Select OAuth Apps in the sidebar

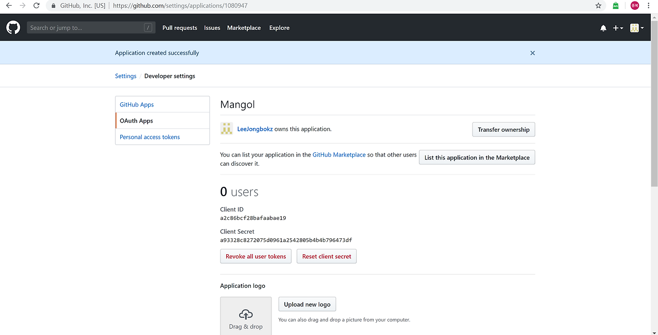point(162,121)
